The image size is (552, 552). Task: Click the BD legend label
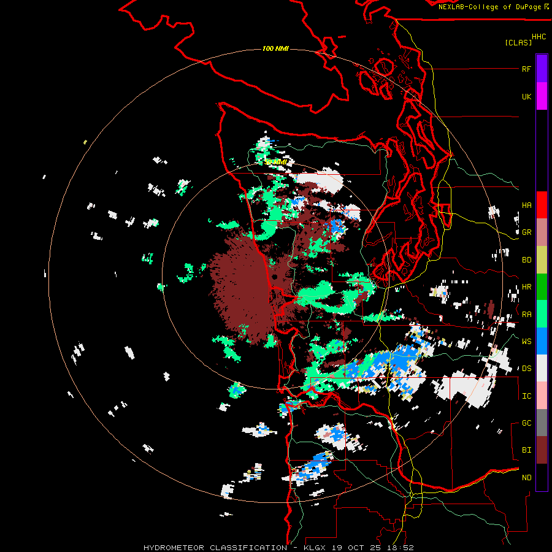526,260
